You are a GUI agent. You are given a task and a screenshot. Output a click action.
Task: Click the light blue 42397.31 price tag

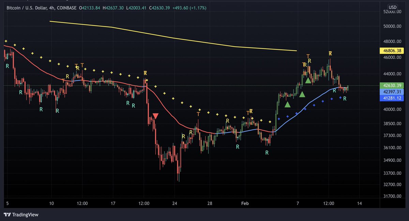(391, 92)
